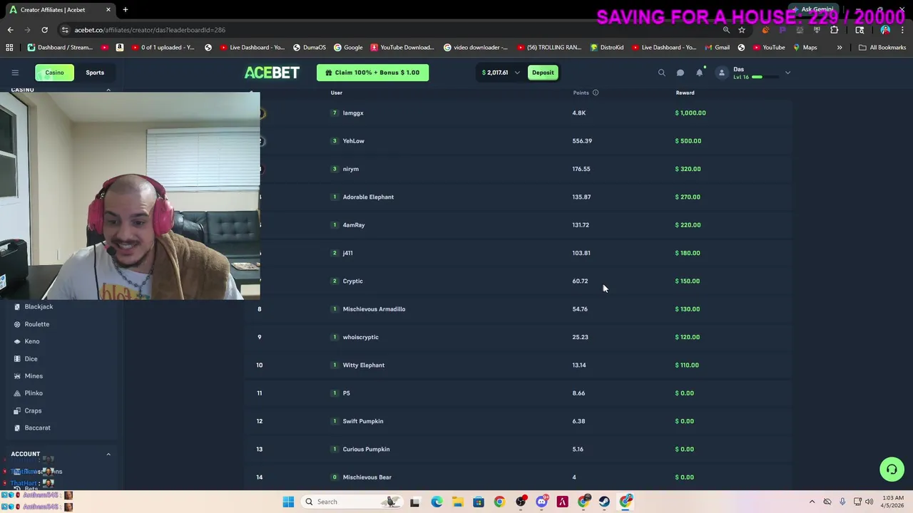913x513 pixels.
Task: Reload the browser page
Action: 44,30
